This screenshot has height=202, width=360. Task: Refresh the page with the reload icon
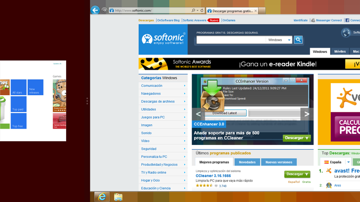(x=202, y=11)
